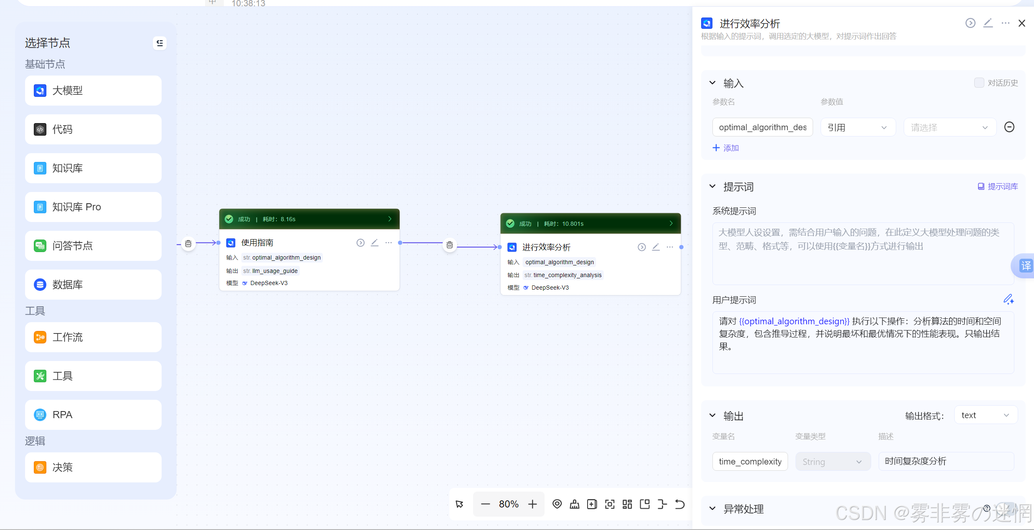This screenshot has width=1034, height=530.
Task: Open the 请选择 reference value dropdown
Action: tap(949, 127)
